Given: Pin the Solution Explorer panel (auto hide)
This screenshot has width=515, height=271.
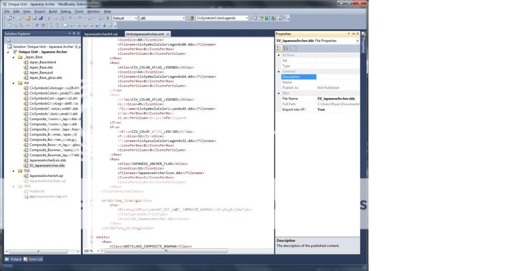Looking at the screenshot, I should [x=74, y=34].
